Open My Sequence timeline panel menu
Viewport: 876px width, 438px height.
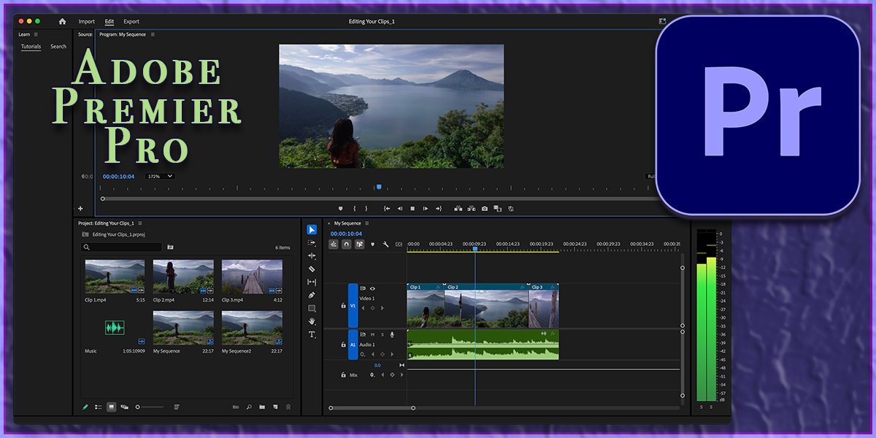[x=367, y=223]
